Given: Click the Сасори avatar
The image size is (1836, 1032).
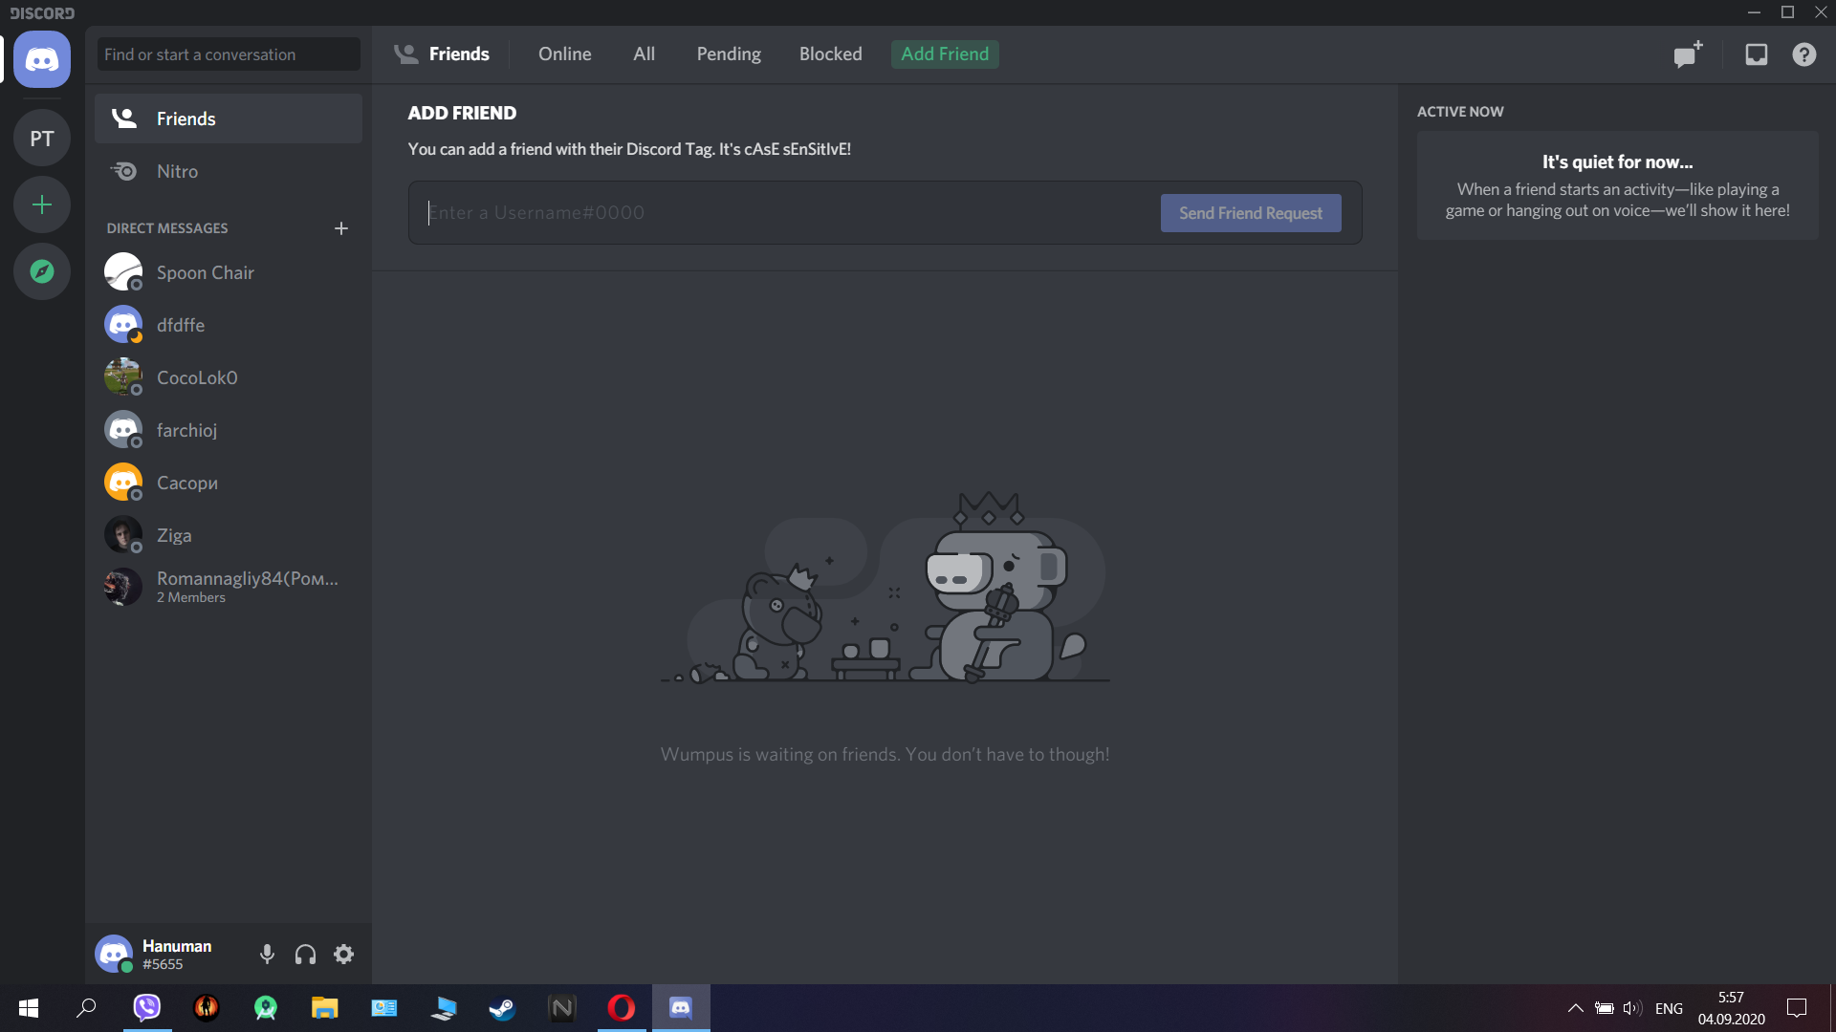Looking at the screenshot, I should [x=123, y=483].
